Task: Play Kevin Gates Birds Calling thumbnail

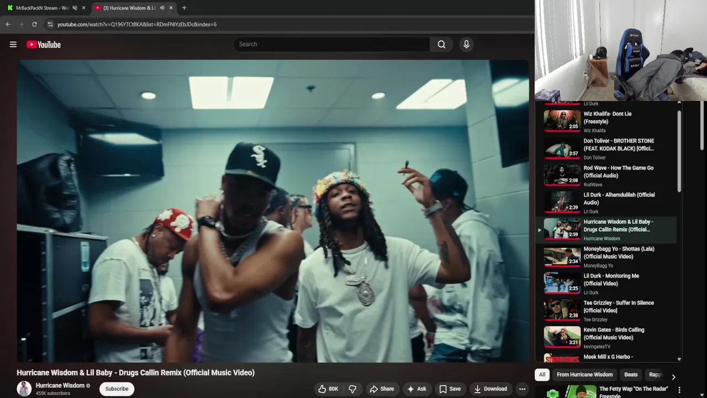Action: click(562, 337)
